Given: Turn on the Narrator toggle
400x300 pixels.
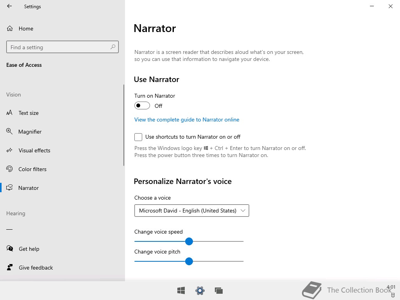Looking at the screenshot, I should (x=142, y=105).
